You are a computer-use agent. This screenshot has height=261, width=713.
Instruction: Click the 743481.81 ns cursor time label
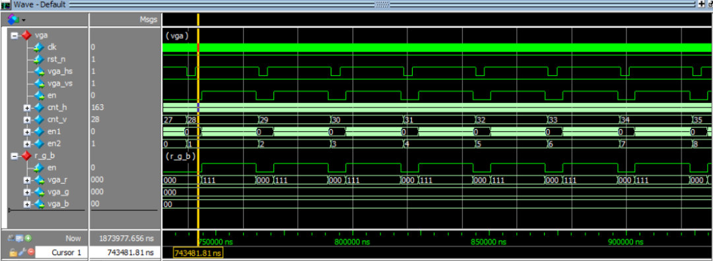(x=198, y=253)
